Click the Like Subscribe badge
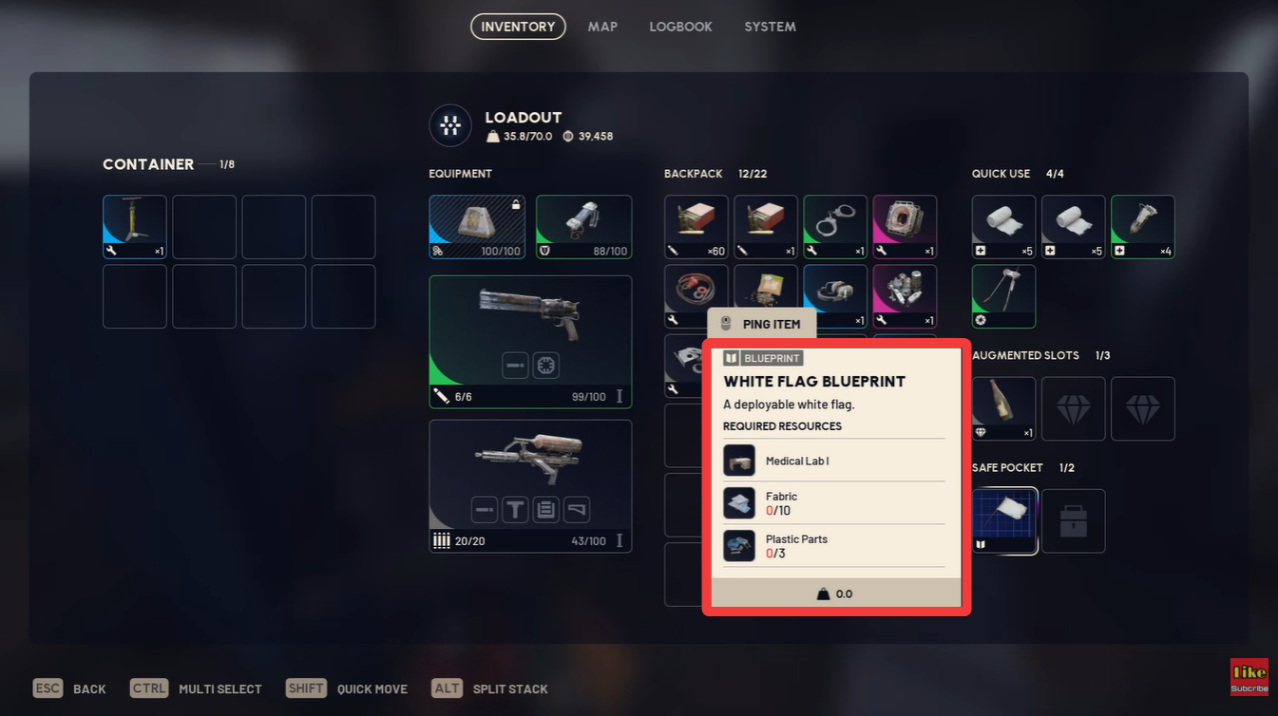Image resolution: width=1278 pixels, height=716 pixels. pos(1249,677)
